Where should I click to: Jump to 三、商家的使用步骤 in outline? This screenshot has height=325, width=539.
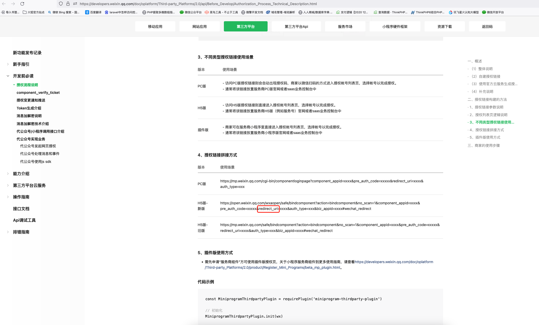(484, 145)
